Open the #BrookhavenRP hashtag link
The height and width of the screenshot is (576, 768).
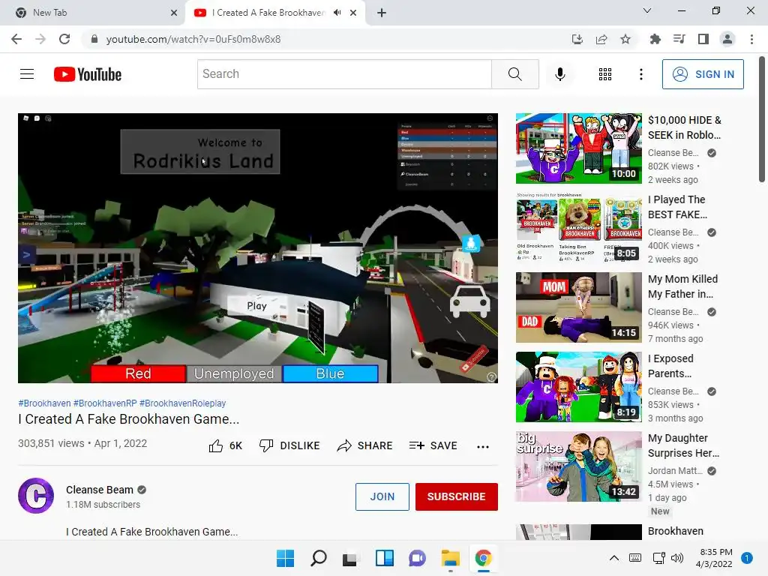click(x=105, y=403)
